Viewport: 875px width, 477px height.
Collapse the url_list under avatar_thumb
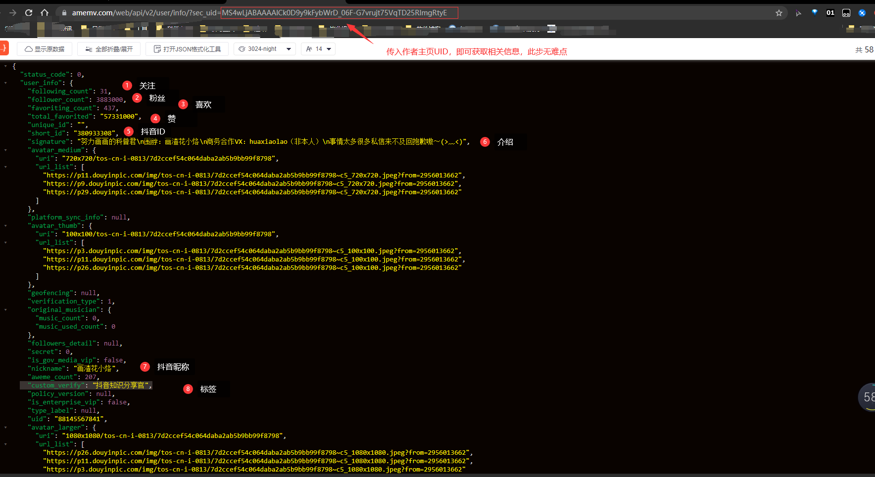(5, 242)
